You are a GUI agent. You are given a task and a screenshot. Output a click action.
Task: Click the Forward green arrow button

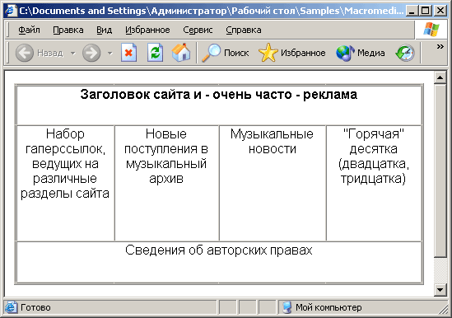pos(91,53)
